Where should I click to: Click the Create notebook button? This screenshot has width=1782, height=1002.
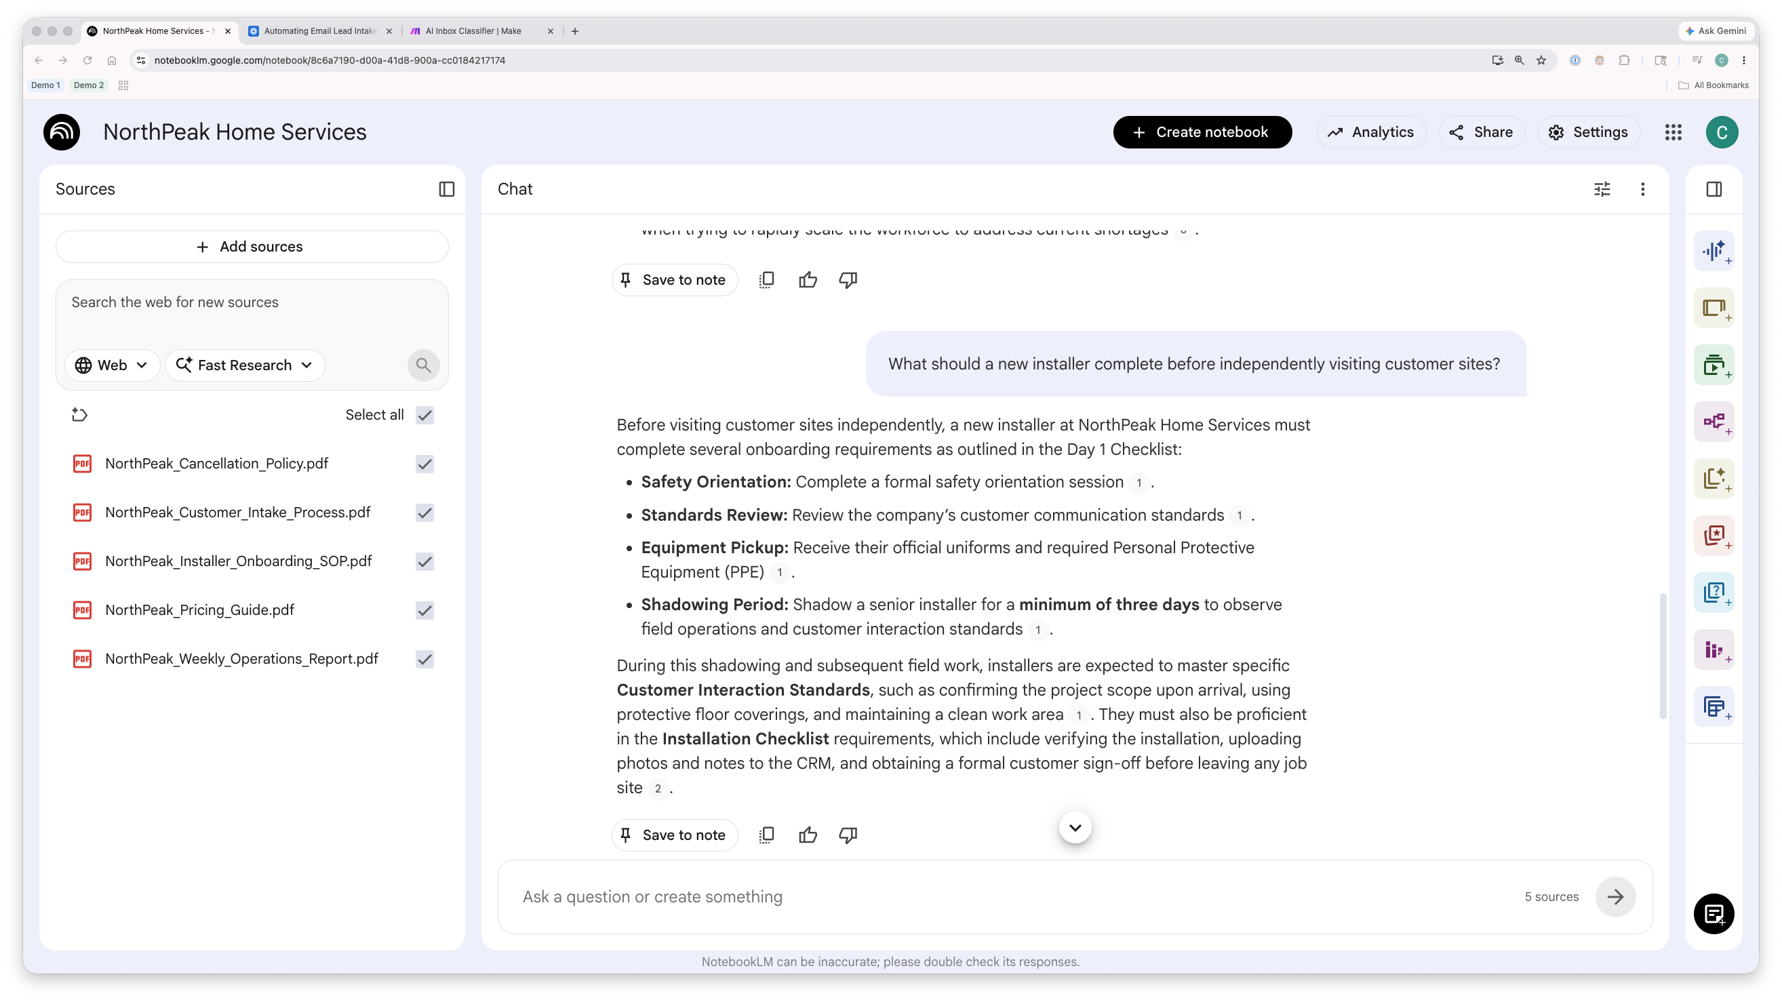pos(1202,132)
